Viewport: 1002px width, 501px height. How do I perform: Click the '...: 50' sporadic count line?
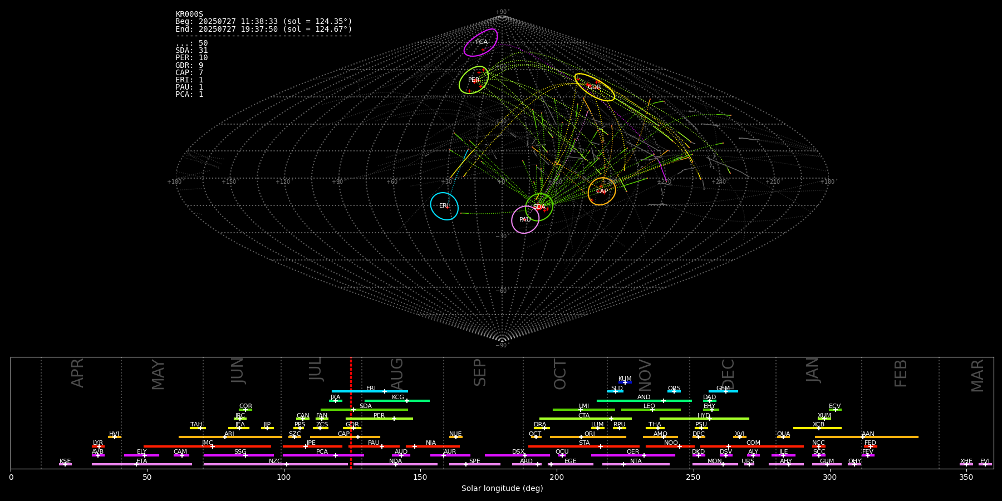pyautogui.click(x=191, y=43)
